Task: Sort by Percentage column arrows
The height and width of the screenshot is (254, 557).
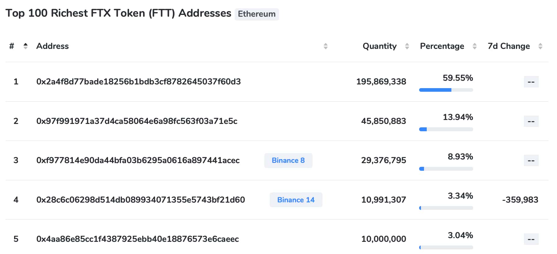Action: coord(474,46)
